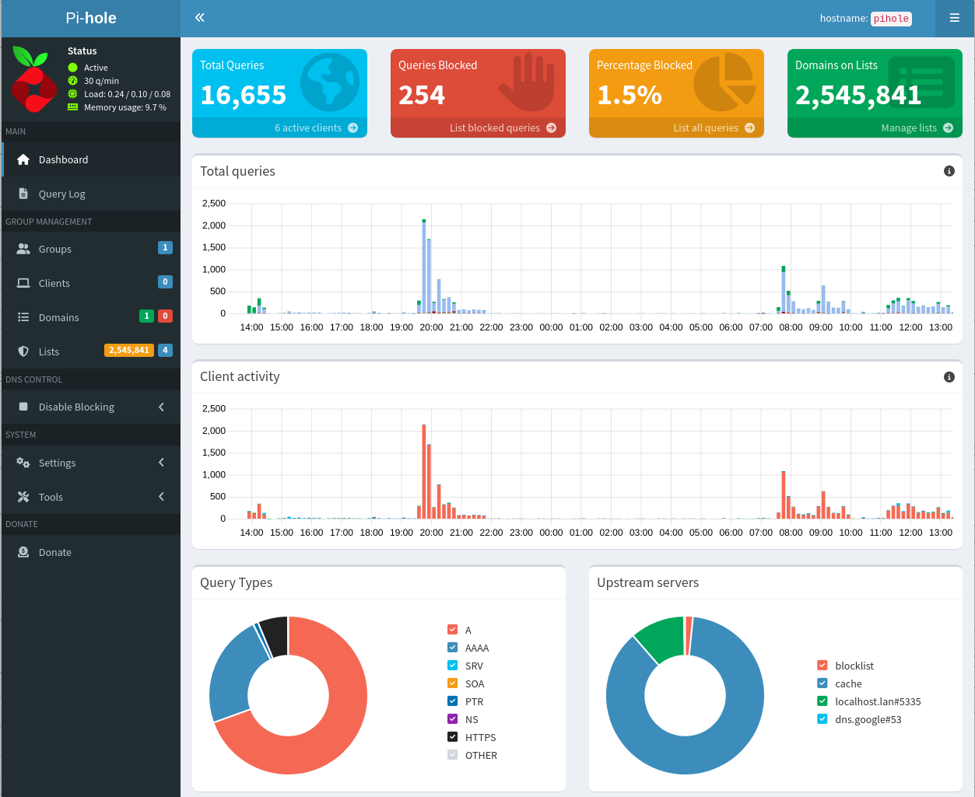Click green segment of Upstream servers donut

(661, 639)
